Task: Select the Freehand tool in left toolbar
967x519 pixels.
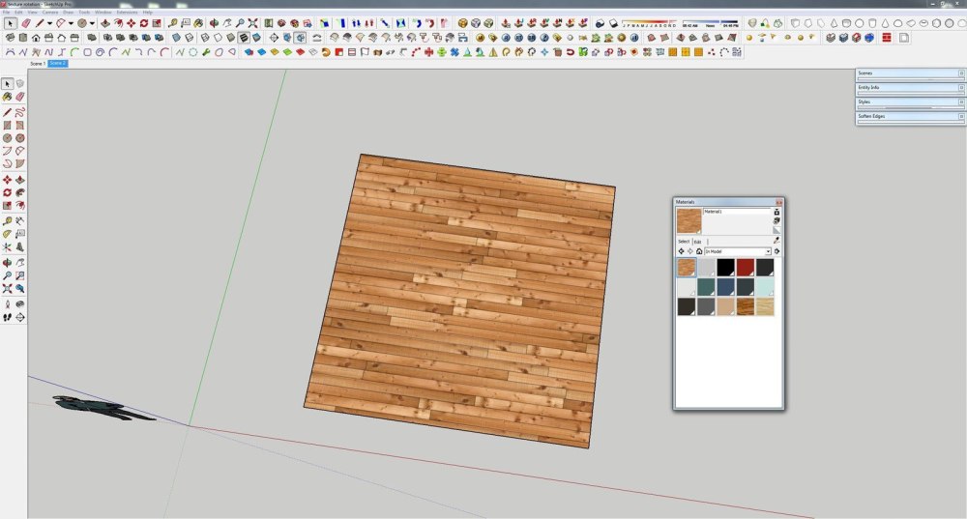Action: (19, 112)
